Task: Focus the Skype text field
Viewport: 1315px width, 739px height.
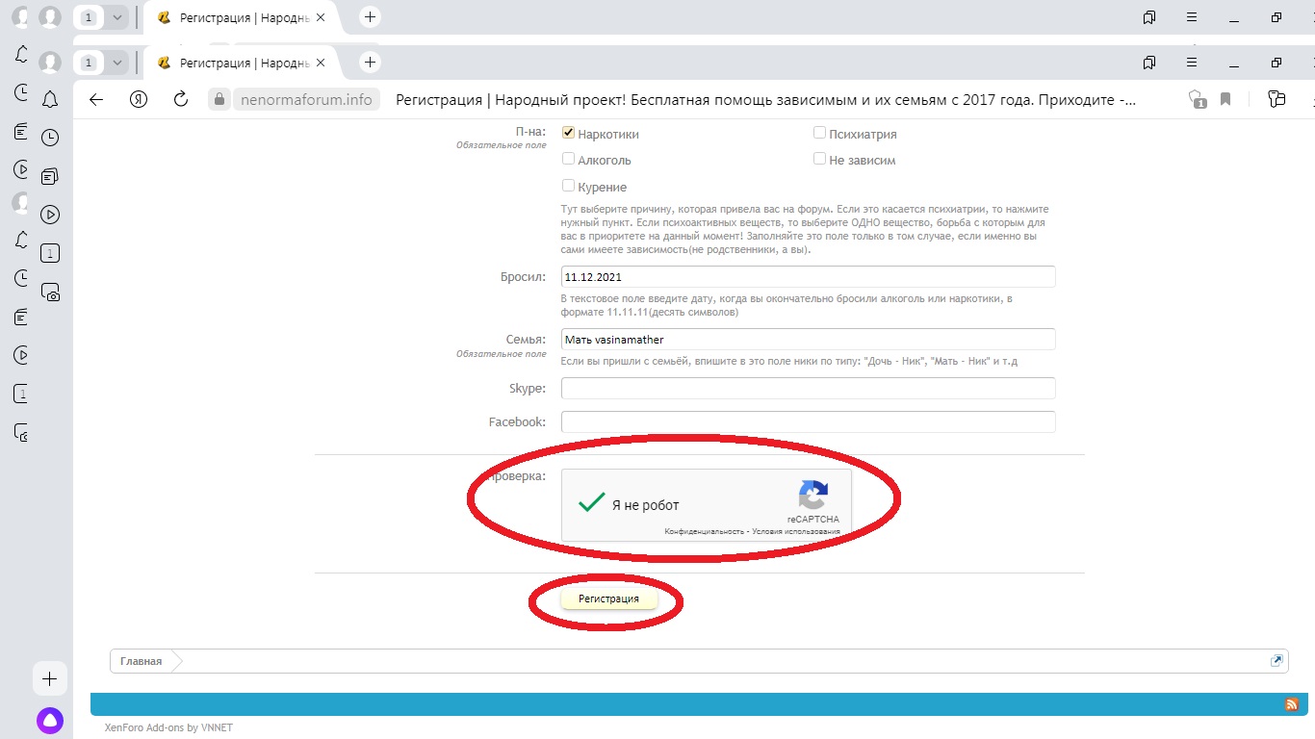Action: pyautogui.click(x=808, y=389)
